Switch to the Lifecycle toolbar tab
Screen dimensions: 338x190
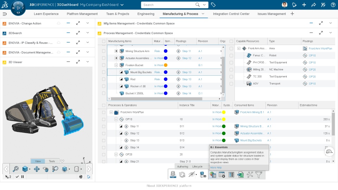(197, 166)
